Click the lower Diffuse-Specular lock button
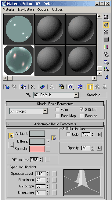This screenshot has height=200, width=112. click(11, 145)
